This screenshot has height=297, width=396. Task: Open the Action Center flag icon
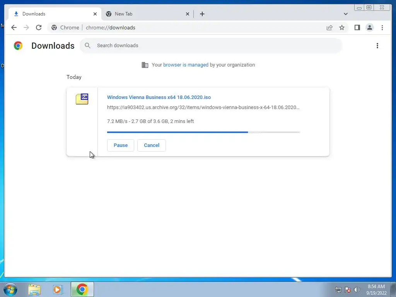(x=348, y=290)
